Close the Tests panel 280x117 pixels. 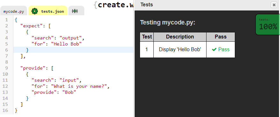click(x=274, y=5)
